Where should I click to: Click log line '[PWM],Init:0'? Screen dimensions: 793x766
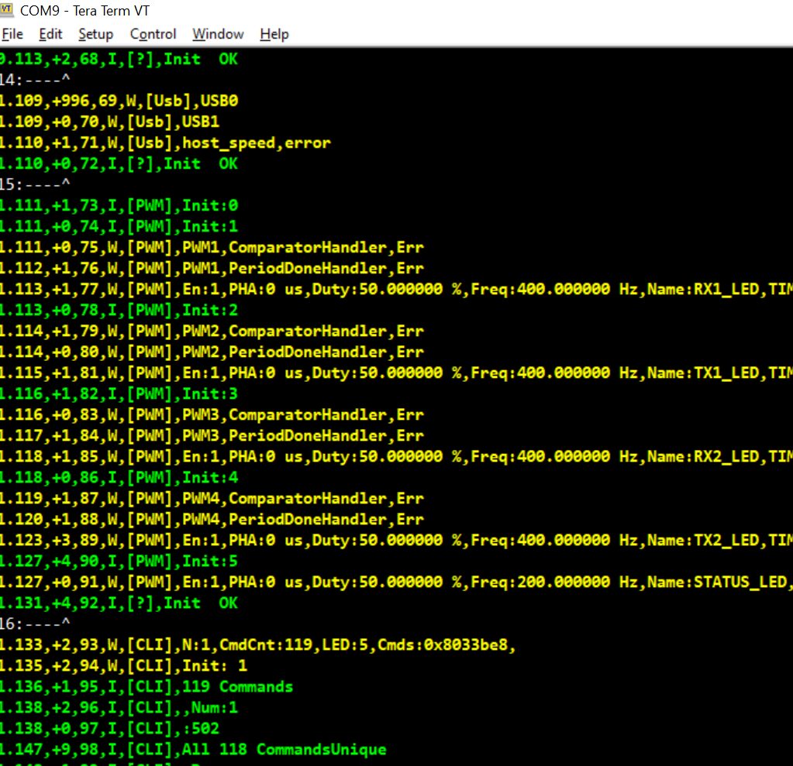coord(119,206)
